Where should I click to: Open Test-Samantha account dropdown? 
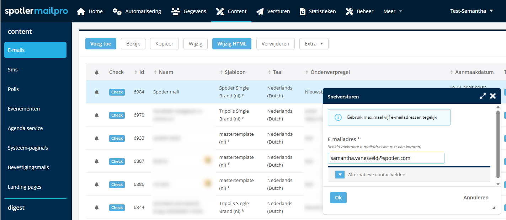point(472,11)
